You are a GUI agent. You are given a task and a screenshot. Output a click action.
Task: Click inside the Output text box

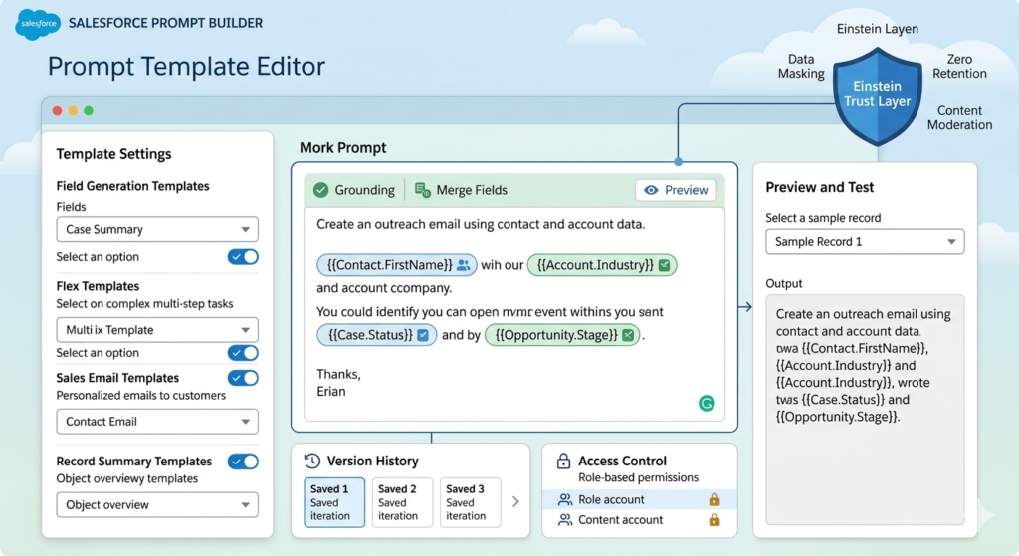coord(865,410)
